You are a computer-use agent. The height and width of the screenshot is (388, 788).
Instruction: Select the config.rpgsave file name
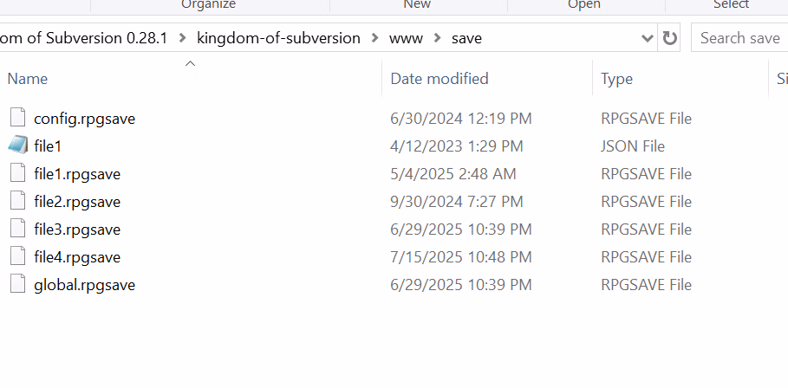click(84, 118)
